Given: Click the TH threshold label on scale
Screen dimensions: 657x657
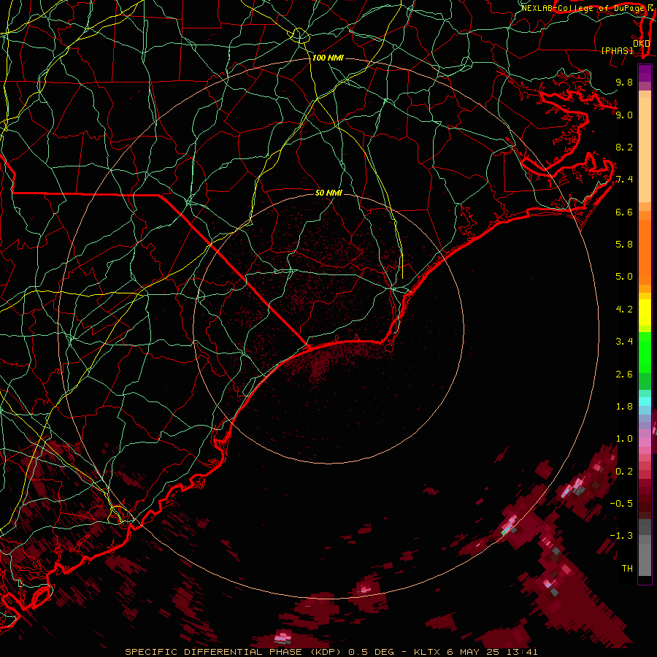Looking at the screenshot, I should tap(627, 569).
